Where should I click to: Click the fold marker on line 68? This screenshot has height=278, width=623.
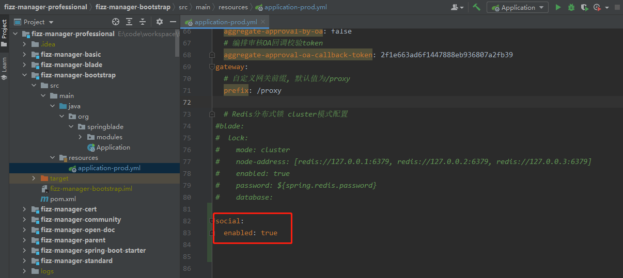[x=212, y=55]
